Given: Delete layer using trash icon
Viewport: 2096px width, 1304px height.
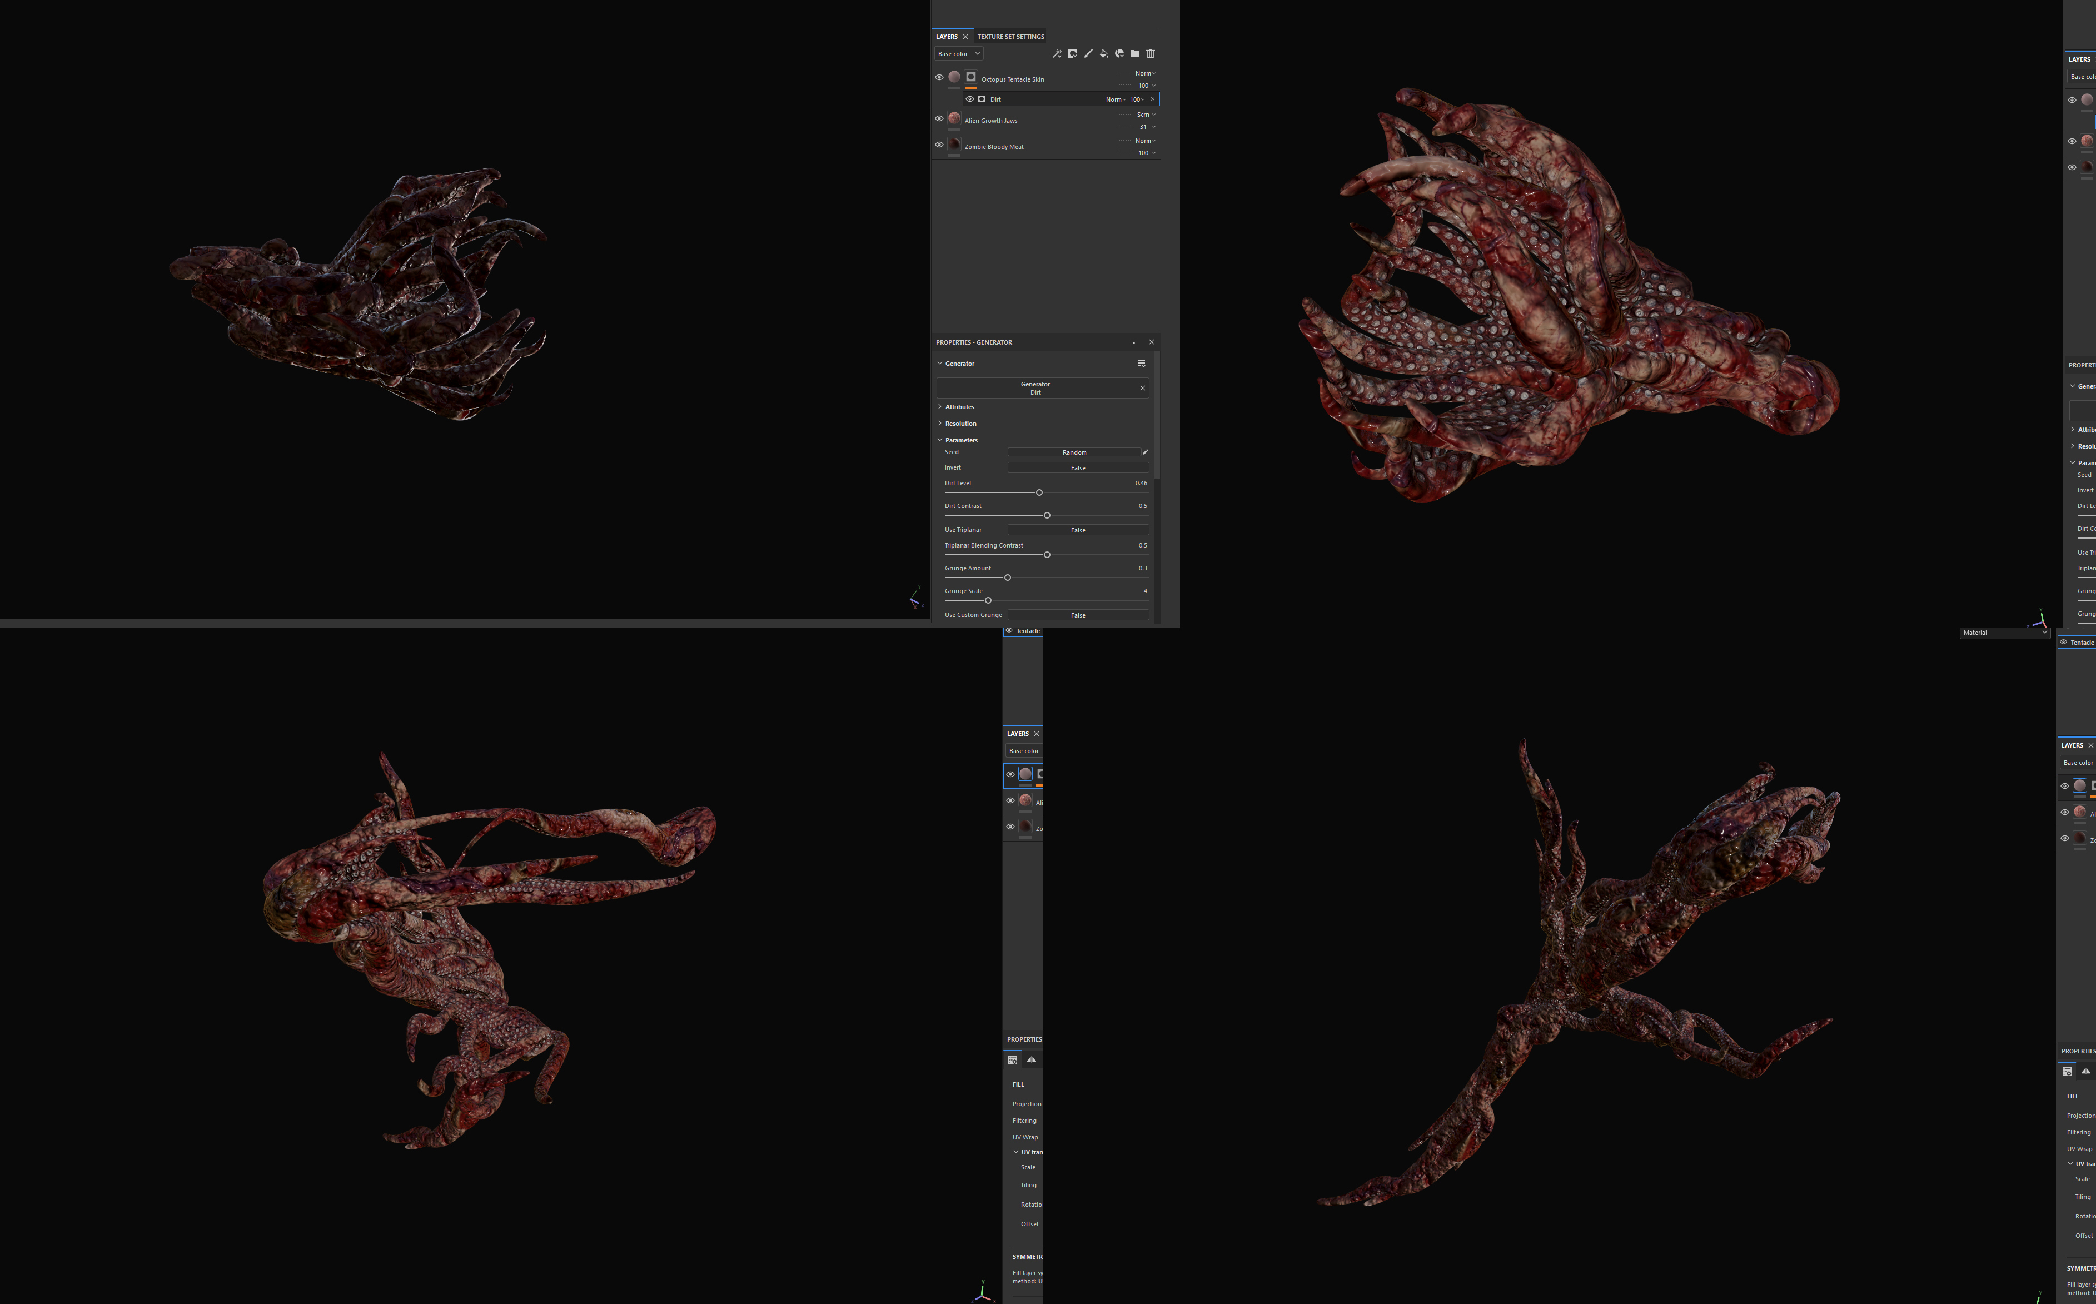Looking at the screenshot, I should pyautogui.click(x=1150, y=53).
